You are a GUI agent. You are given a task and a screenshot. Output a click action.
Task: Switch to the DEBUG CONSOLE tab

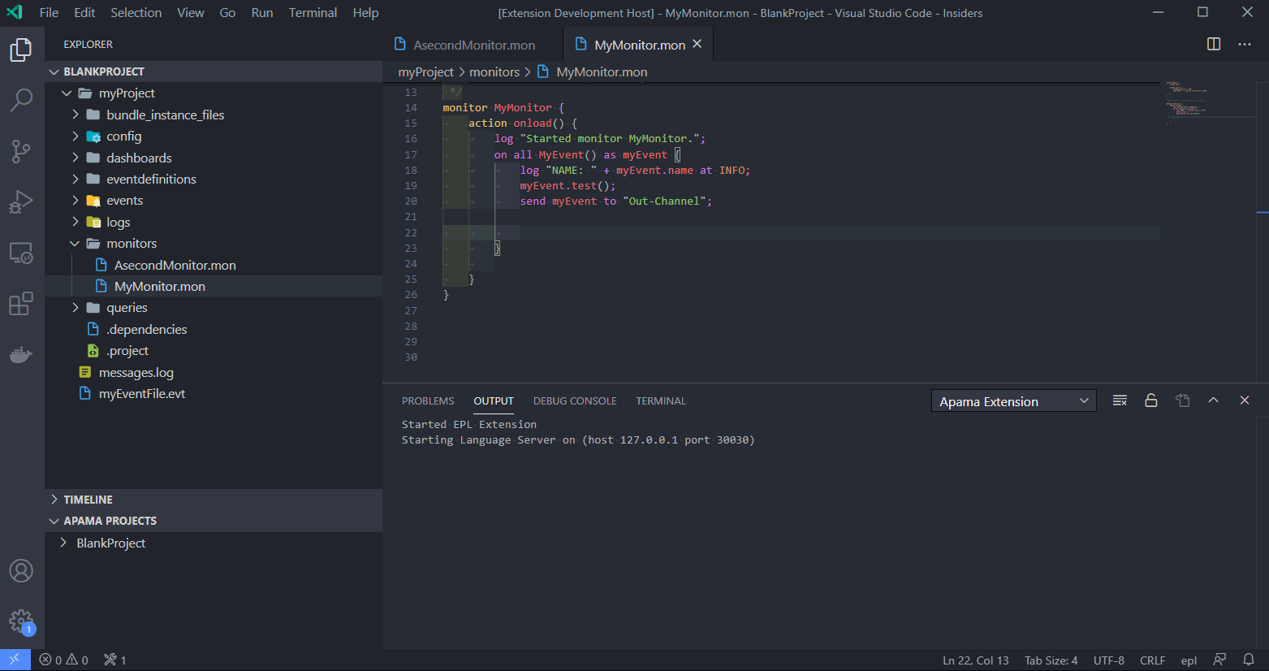(575, 400)
